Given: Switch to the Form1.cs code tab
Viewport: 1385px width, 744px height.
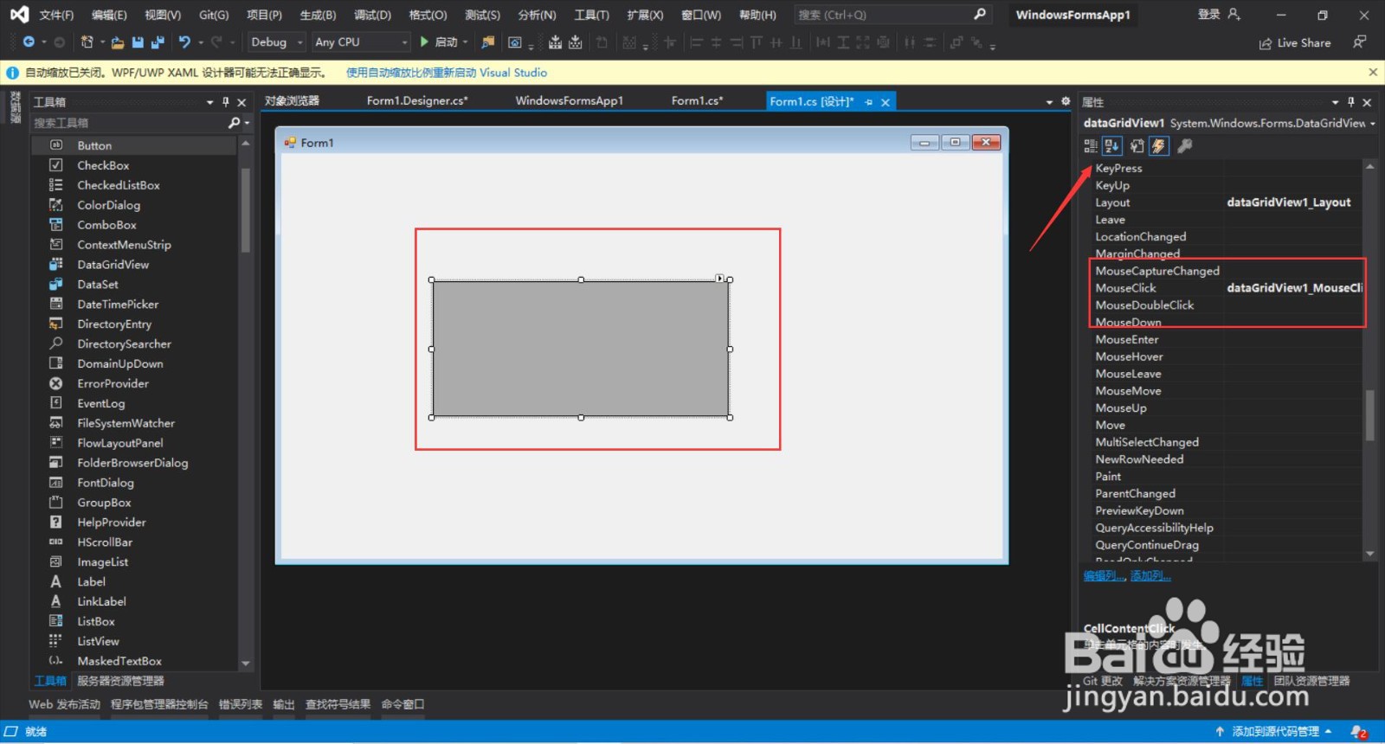Looking at the screenshot, I should [697, 101].
